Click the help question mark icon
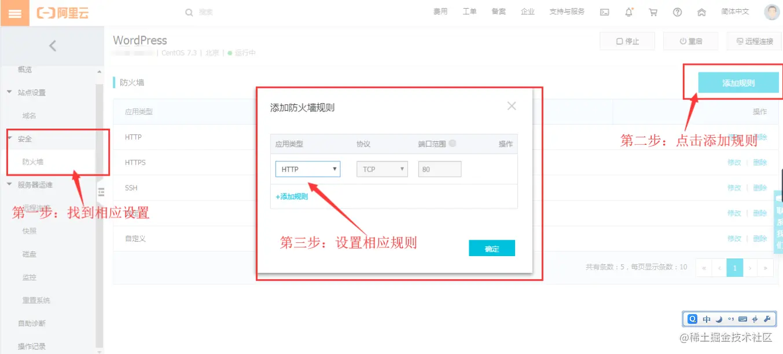The height and width of the screenshot is (354, 783). coord(677,12)
